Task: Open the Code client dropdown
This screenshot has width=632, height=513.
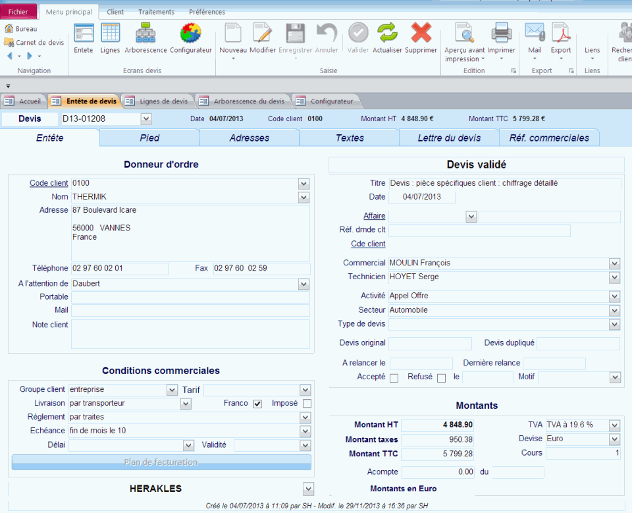Action: [303, 184]
